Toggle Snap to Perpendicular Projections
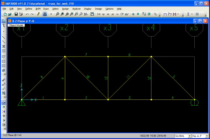210x139 pixels. (4, 116)
